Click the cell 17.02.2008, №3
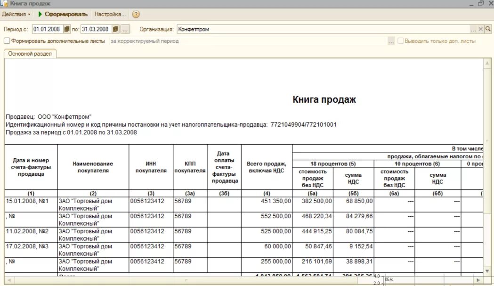The width and height of the screenshot is (494, 286). tap(31, 250)
